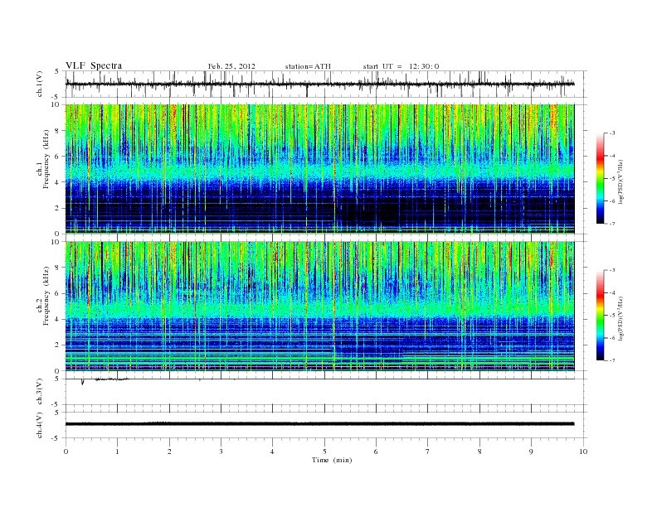Click the "-5" tick on ch.2 colorbar
Screen dimensions: 657x507
pyautogui.click(x=611, y=315)
